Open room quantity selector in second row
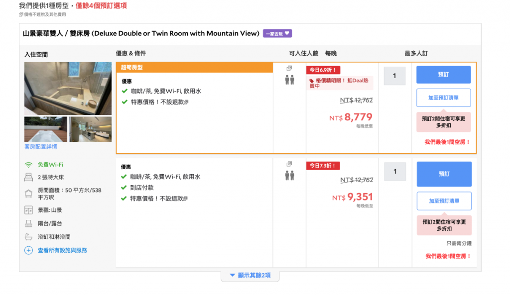 [x=394, y=172]
